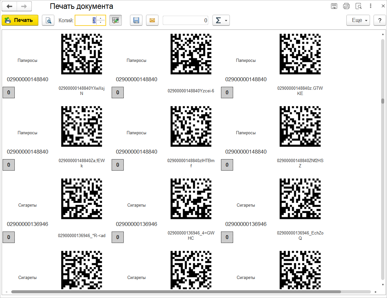Click the horizontal scrollbar thumb

point(176,292)
